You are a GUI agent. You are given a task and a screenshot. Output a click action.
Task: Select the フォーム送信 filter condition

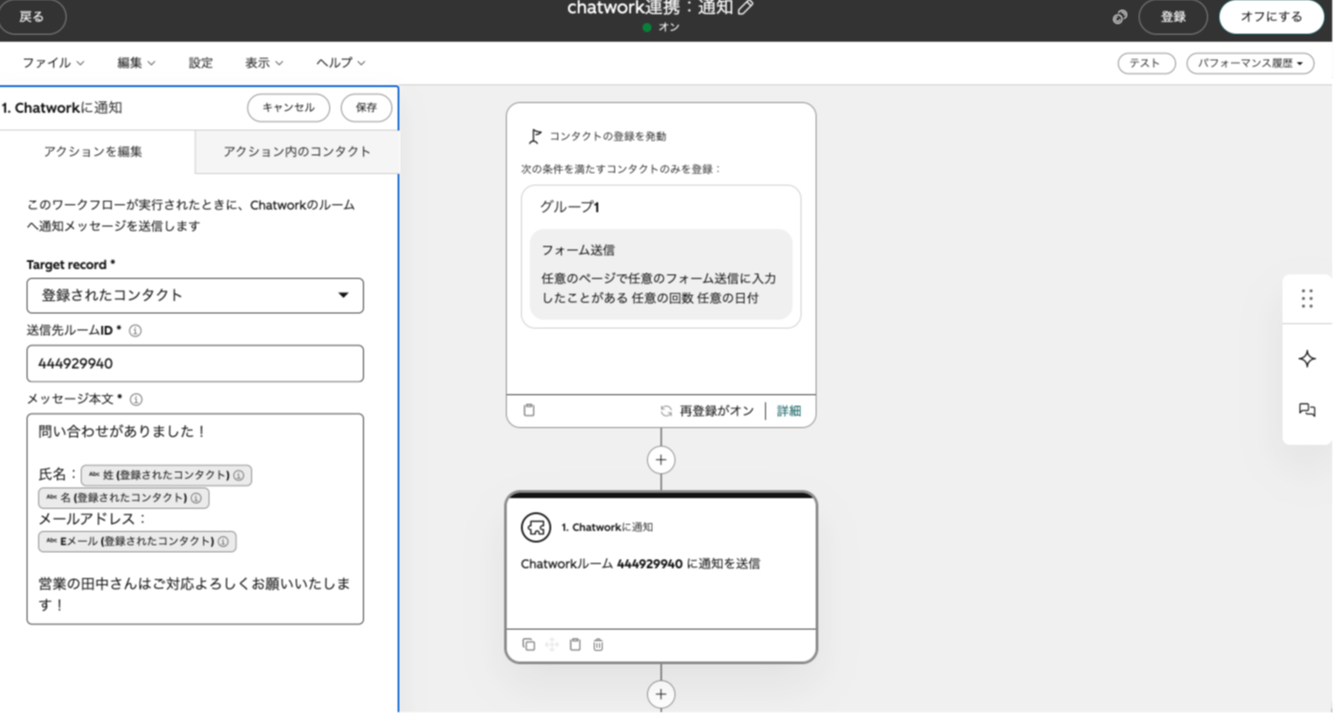[x=661, y=274]
